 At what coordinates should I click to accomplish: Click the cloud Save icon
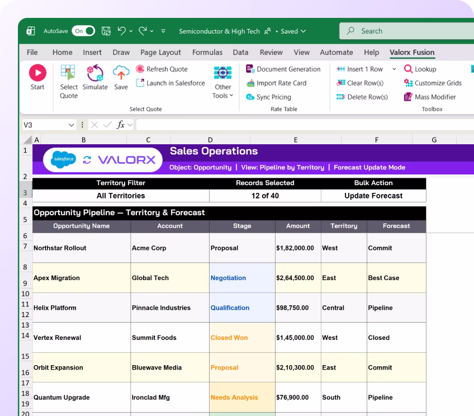pyautogui.click(x=121, y=73)
